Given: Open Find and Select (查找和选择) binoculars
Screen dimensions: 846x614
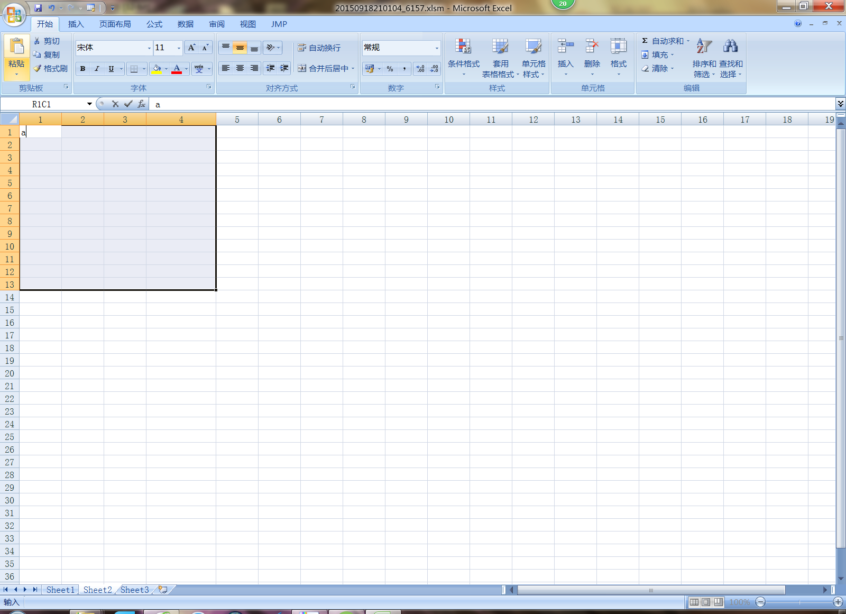Looking at the screenshot, I should coord(730,48).
